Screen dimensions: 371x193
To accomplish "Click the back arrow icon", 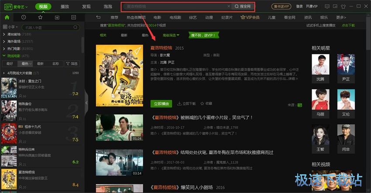I will coord(99,17).
